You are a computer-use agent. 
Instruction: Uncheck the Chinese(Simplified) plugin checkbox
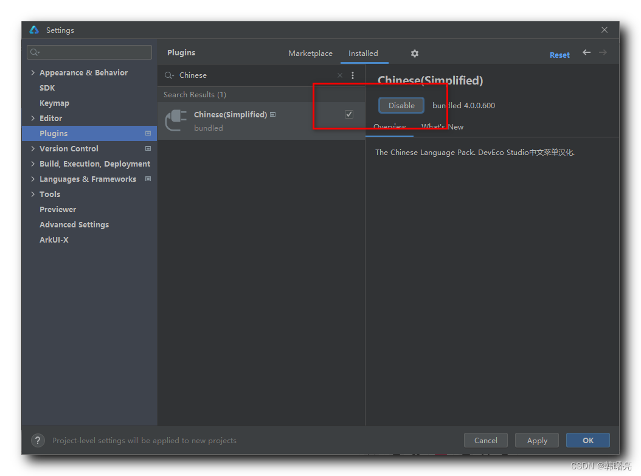349,114
